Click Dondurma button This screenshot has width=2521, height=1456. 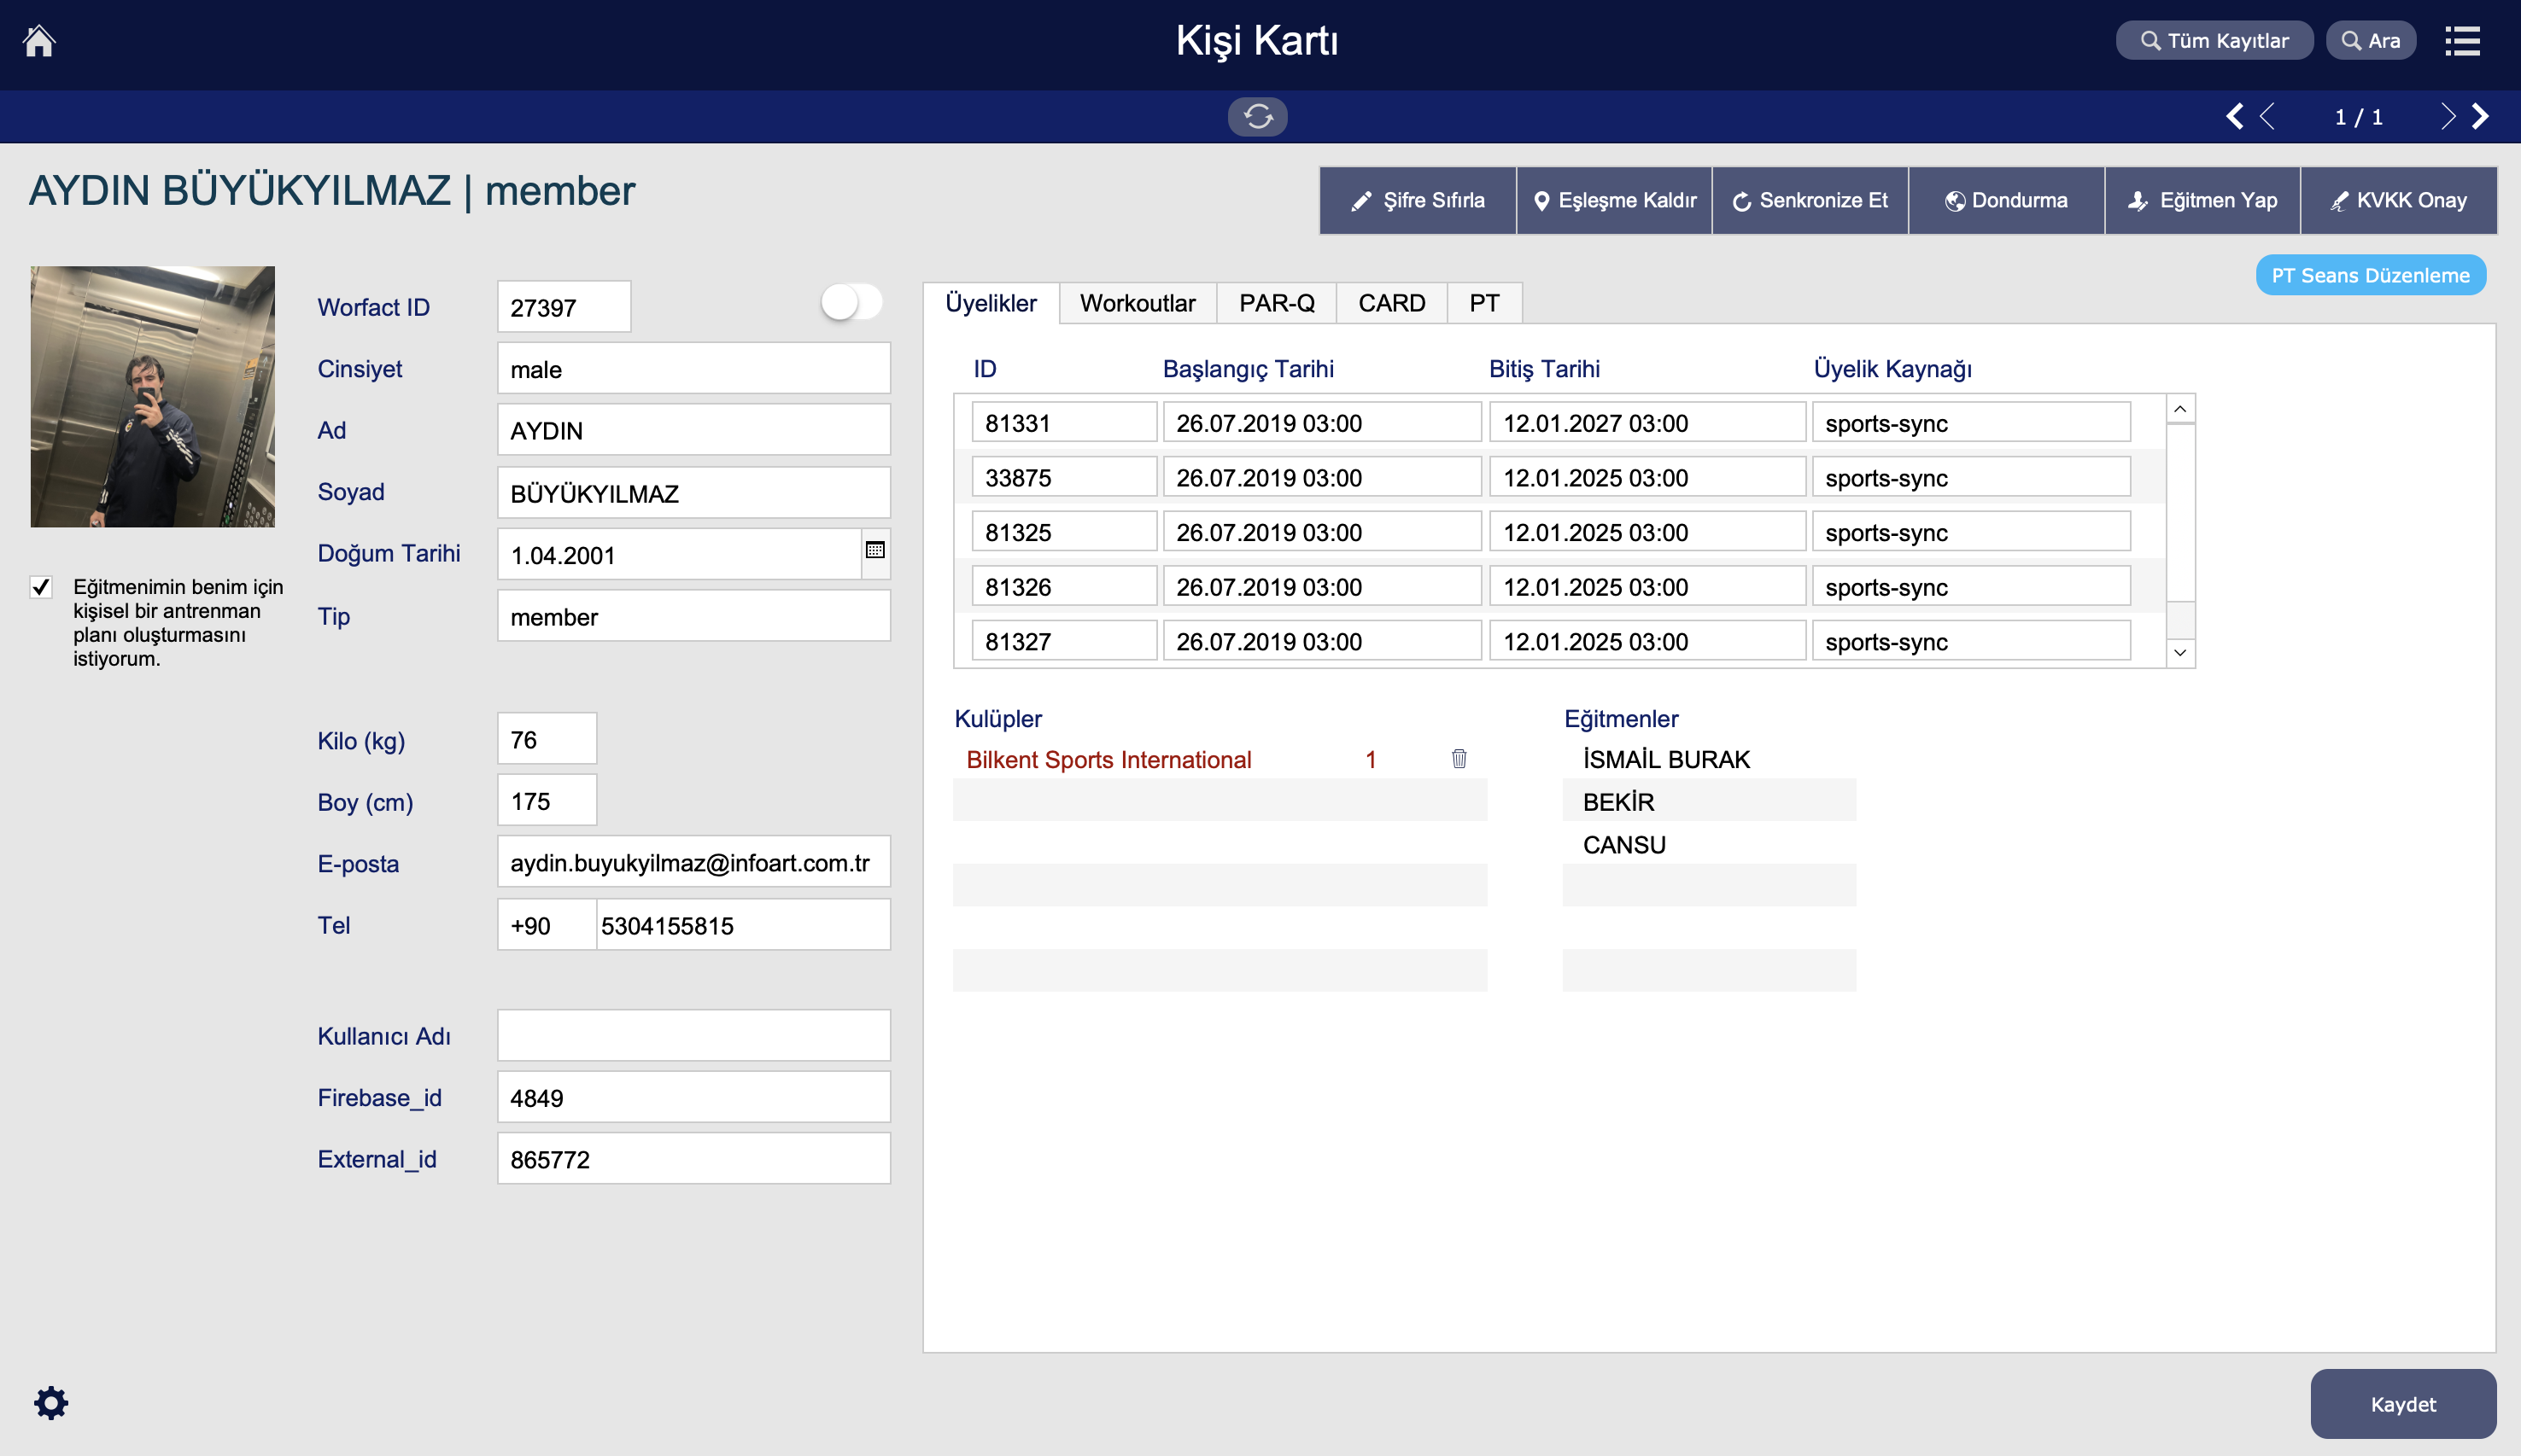click(2006, 200)
